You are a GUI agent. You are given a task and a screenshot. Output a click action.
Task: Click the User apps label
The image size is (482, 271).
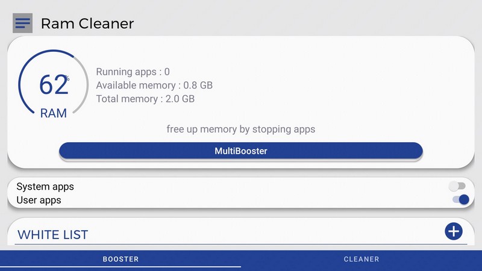click(39, 200)
